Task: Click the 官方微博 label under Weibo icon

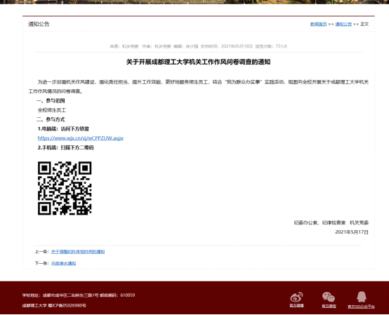Action: pos(297,306)
